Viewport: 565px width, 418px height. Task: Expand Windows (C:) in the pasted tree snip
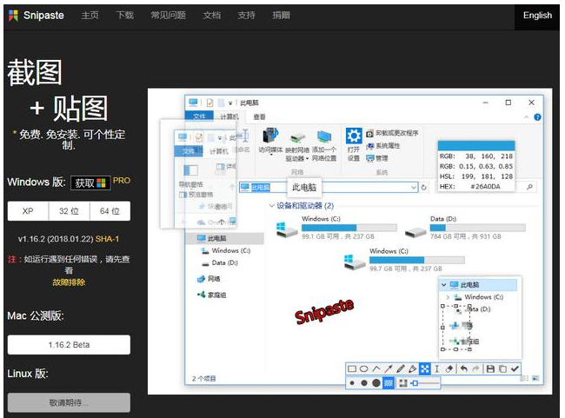pos(448,297)
